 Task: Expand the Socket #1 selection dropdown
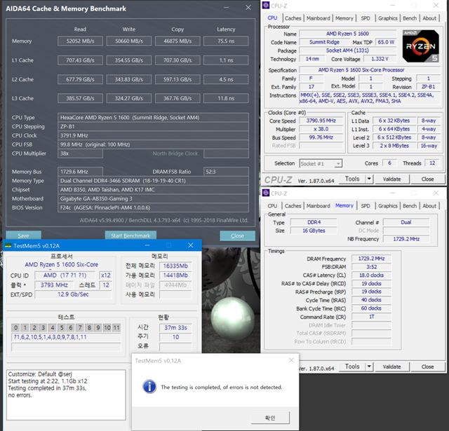pos(338,163)
